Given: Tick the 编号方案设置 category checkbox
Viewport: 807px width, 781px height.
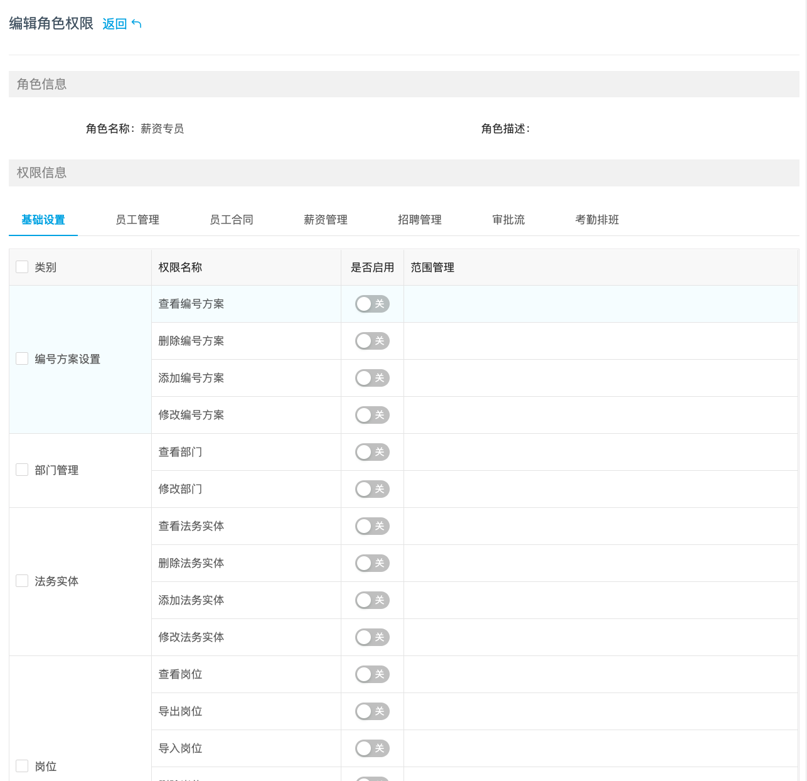Looking at the screenshot, I should coord(22,358).
